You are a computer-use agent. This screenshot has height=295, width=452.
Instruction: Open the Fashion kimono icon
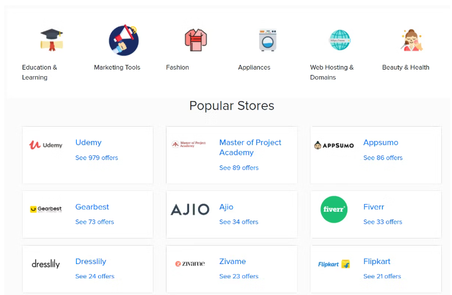(196, 40)
